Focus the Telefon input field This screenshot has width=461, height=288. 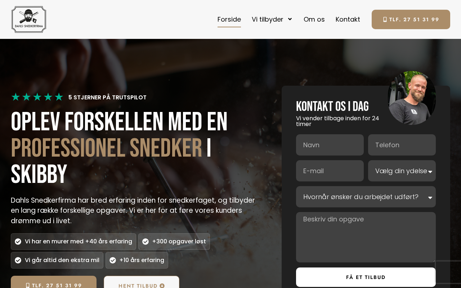click(x=402, y=145)
